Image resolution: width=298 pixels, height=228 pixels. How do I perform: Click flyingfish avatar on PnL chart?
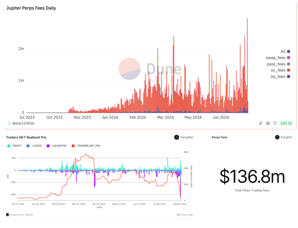tap(176, 137)
